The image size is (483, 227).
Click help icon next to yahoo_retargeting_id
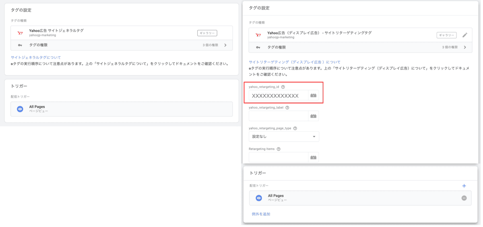pyautogui.click(x=283, y=87)
